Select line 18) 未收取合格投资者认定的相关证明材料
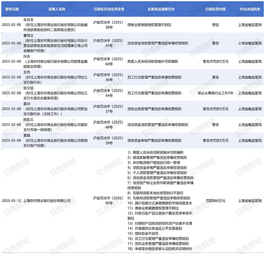265x254 pixels. pos(160,249)
